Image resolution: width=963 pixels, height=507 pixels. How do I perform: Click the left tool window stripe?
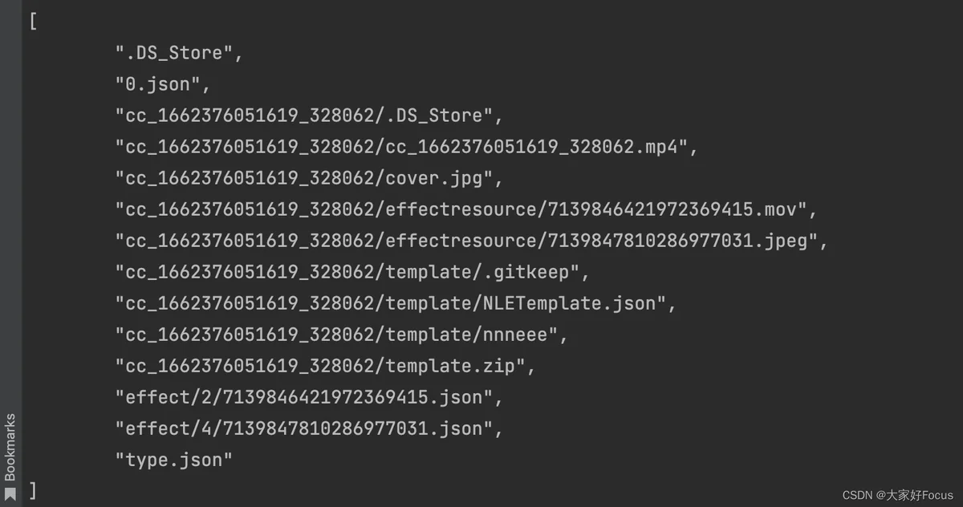tap(10, 253)
